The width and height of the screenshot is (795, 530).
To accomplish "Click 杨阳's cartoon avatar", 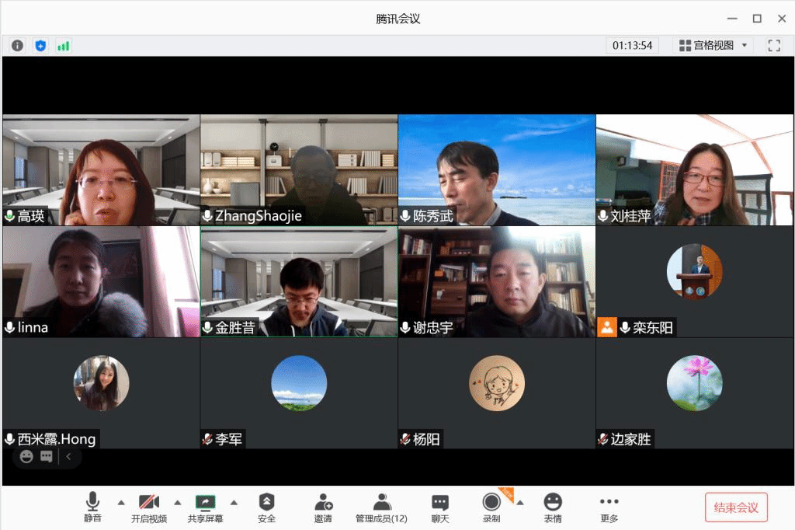I will coord(497,383).
